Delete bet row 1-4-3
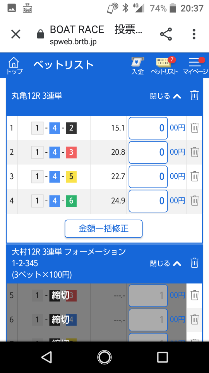Screen dimensions: 209x373 (x=195, y=152)
